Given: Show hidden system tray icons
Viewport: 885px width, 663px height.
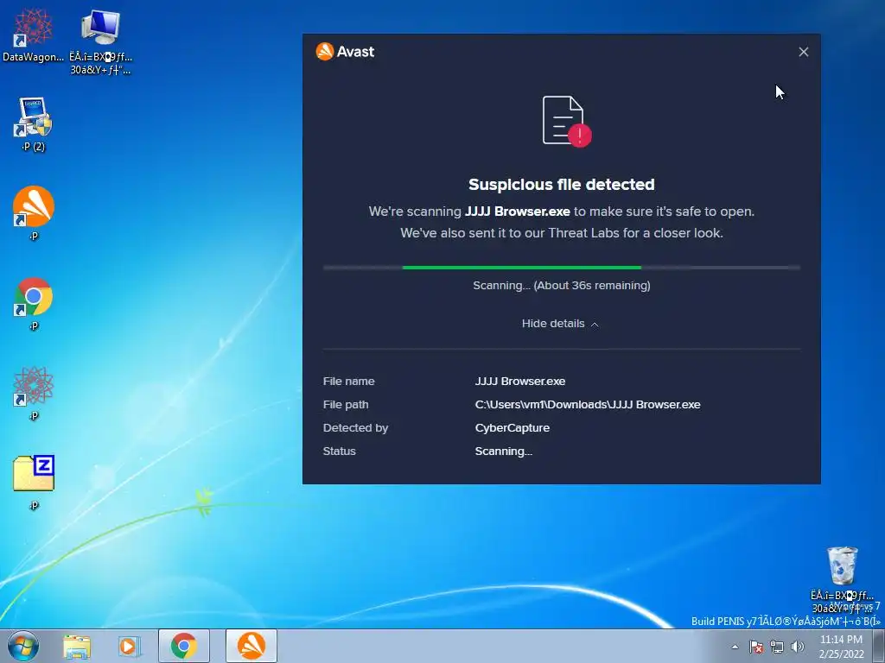Looking at the screenshot, I should [x=735, y=647].
